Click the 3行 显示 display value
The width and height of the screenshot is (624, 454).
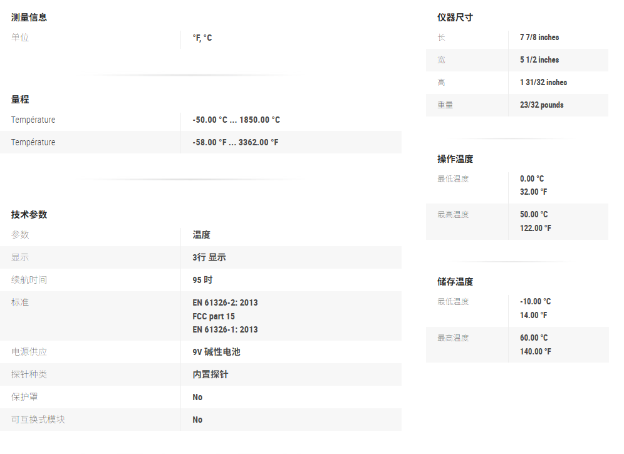pyautogui.click(x=209, y=257)
